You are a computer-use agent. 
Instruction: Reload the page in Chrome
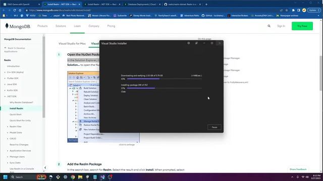(x=15, y=10)
